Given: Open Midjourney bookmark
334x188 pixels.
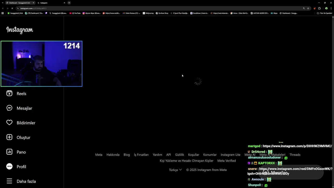Looking at the screenshot, I should pyautogui.click(x=148, y=13).
